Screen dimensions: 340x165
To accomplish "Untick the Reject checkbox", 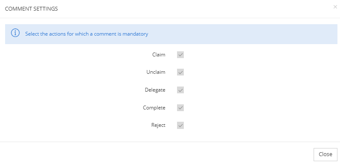I will click(180, 125).
